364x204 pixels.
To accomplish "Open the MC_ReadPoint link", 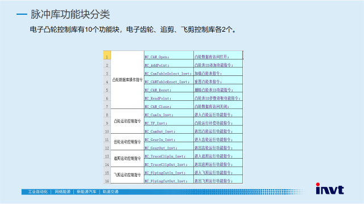I will [158, 98].
